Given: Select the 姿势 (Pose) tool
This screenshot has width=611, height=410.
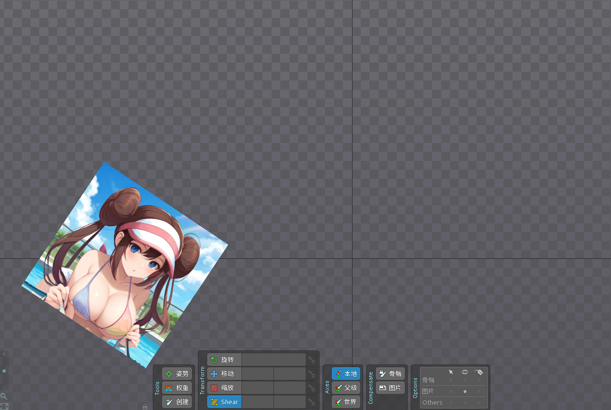Looking at the screenshot, I should (177, 374).
